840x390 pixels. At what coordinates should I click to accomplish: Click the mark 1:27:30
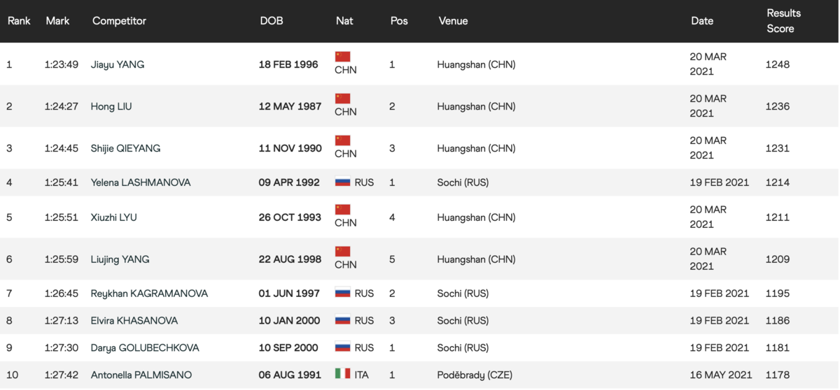61,348
